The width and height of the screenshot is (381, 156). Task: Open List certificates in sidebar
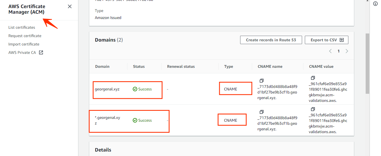click(x=22, y=27)
